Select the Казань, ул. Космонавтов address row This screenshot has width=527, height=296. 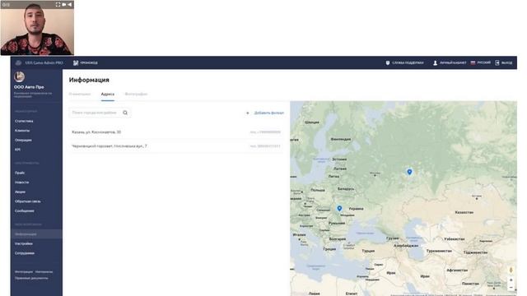point(176,132)
